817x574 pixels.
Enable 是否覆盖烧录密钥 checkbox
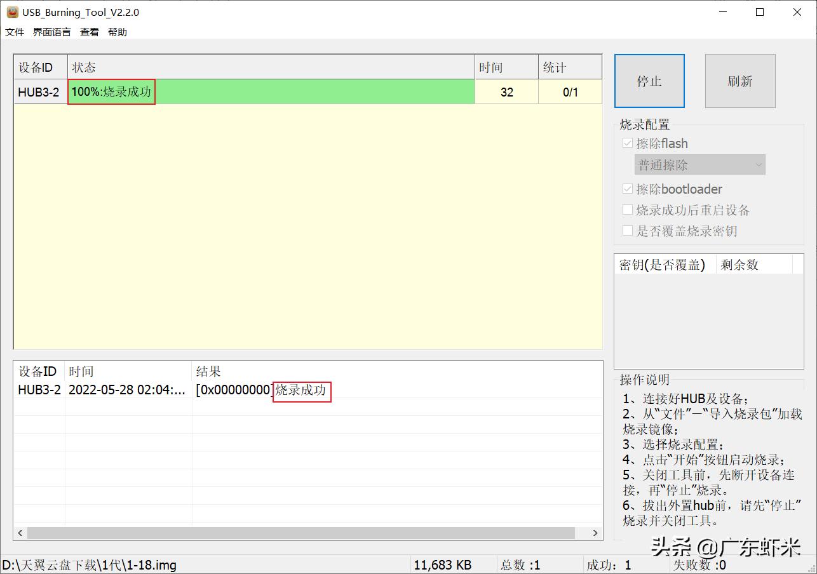[628, 230]
